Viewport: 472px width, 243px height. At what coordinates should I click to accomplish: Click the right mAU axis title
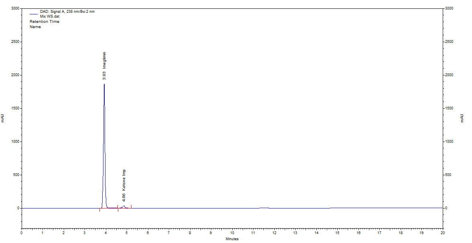point(462,118)
